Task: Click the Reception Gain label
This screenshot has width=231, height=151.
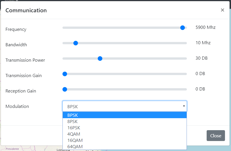Action: point(21,91)
